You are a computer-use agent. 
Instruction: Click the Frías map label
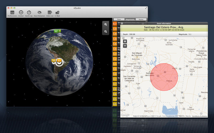pyautogui.click(x=138, y=84)
